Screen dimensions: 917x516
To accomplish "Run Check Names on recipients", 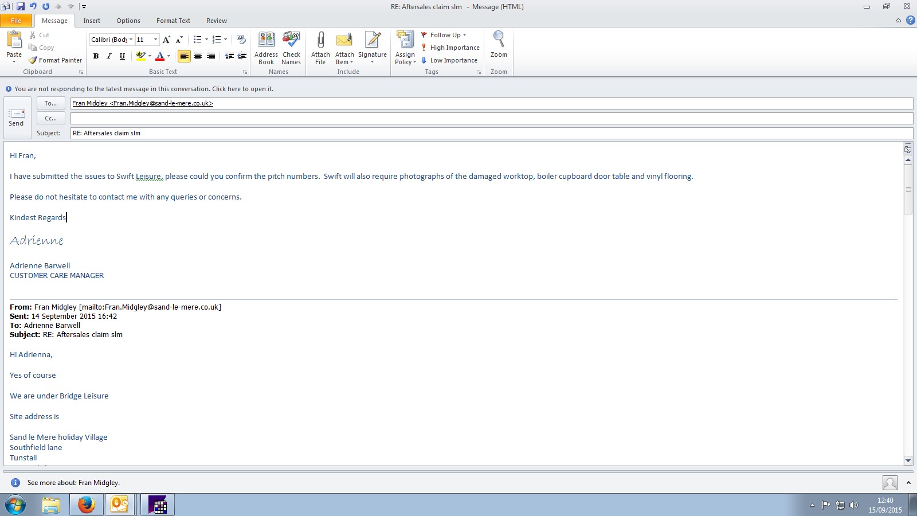I will click(291, 48).
